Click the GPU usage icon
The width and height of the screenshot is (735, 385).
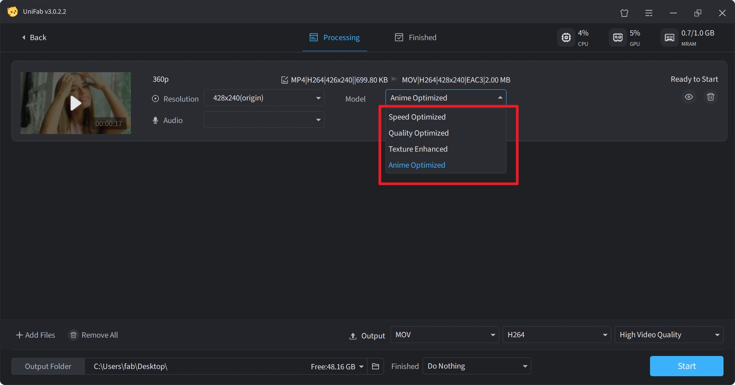pyautogui.click(x=617, y=37)
